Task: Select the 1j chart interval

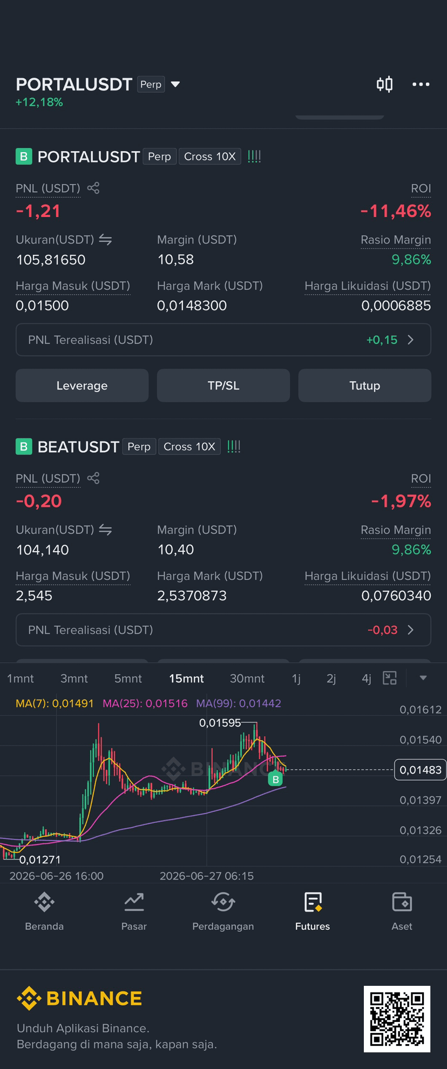Action: tap(296, 679)
